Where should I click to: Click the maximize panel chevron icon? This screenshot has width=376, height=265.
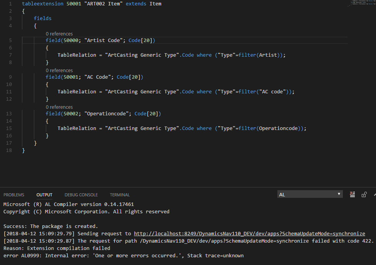tap(374, 194)
